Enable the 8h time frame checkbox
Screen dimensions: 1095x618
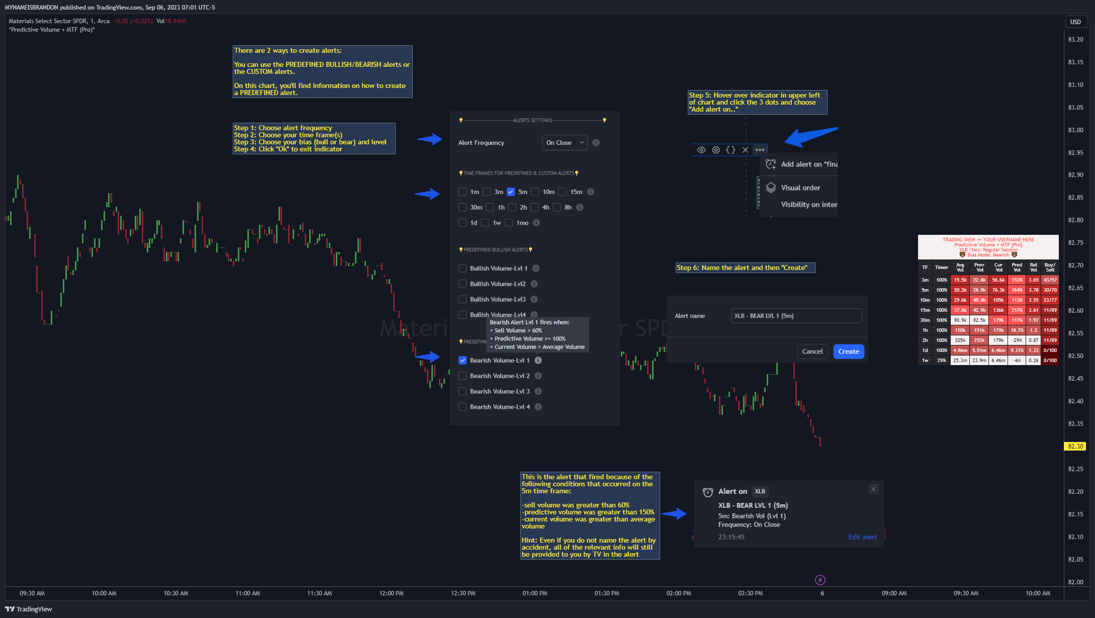[x=557, y=207]
